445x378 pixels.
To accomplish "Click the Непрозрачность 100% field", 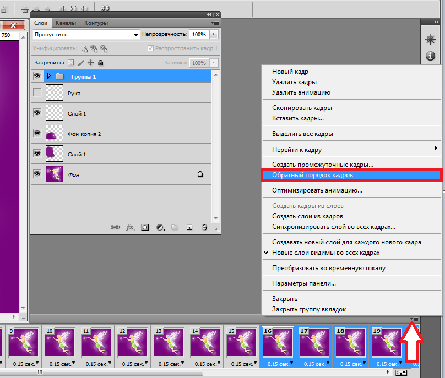I will pos(199,34).
